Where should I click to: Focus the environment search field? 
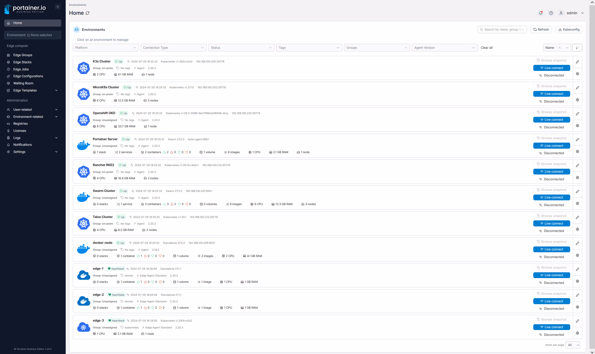pyautogui.click(x=502, y=30)
